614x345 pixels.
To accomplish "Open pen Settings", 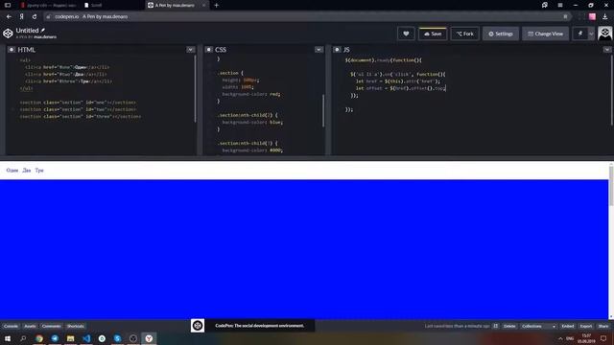I will [x=501, y=34].
